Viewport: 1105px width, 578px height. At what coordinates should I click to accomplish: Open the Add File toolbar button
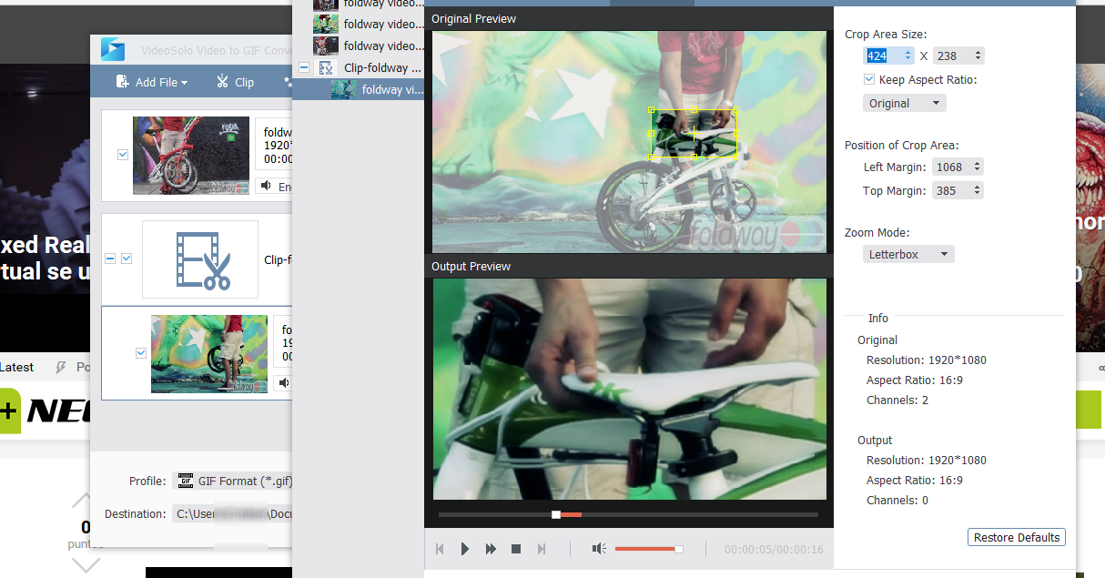pos(151,82)
